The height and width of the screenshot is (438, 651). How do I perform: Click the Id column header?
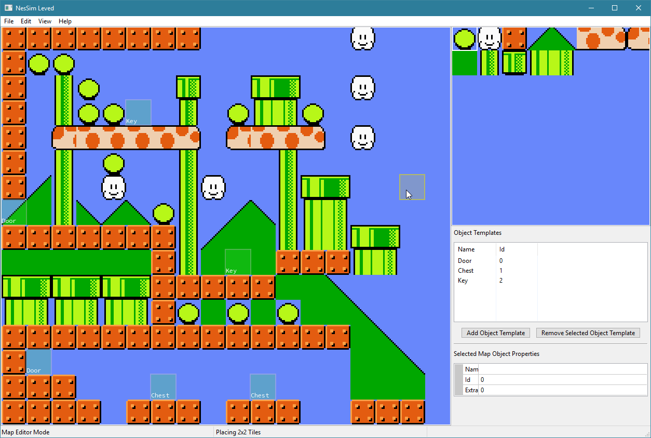point(517,249)
